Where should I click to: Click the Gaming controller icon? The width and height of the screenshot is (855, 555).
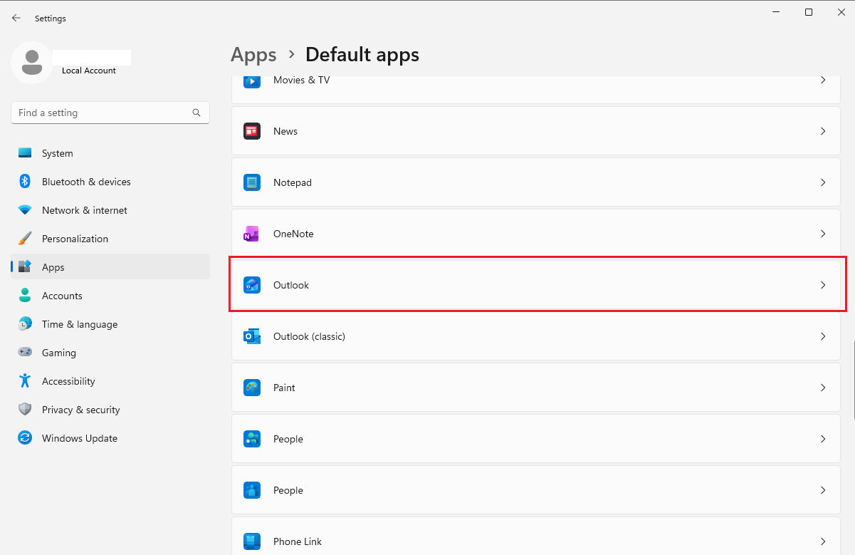click(x=25, y=353)
